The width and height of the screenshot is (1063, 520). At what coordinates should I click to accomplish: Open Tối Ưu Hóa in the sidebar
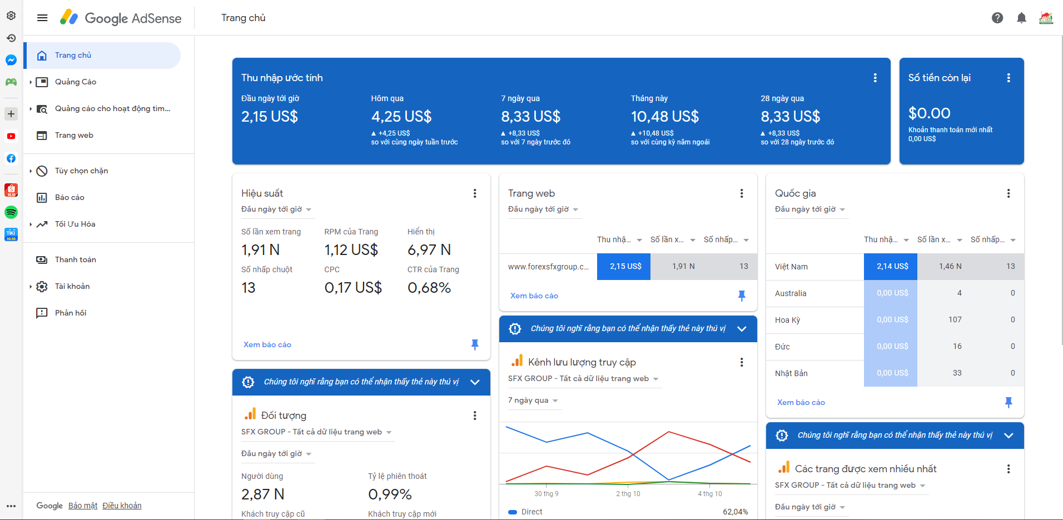tap(103, 224)
